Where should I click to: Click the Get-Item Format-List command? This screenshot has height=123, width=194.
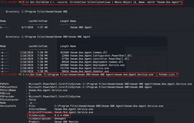click(104, 75)
